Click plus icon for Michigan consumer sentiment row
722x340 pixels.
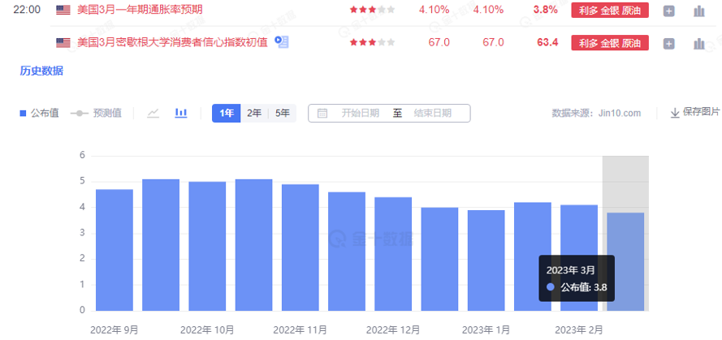pyautogui.click(x=668, y=42)
